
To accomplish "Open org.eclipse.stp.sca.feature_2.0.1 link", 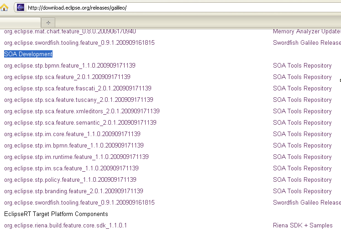I will point(67,77).
